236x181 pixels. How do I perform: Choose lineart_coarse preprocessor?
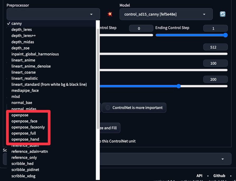pos(51,72)
